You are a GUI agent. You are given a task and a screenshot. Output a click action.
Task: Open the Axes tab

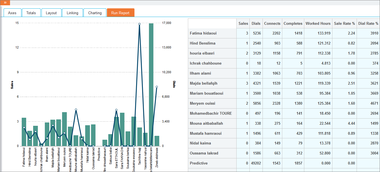(12, 13)
